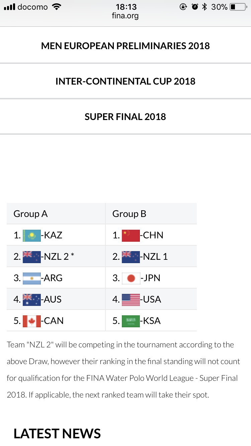Tap the Kazakhstan flag icon
The height and width of the screenshot is (446, 251).
pos(32,235)
